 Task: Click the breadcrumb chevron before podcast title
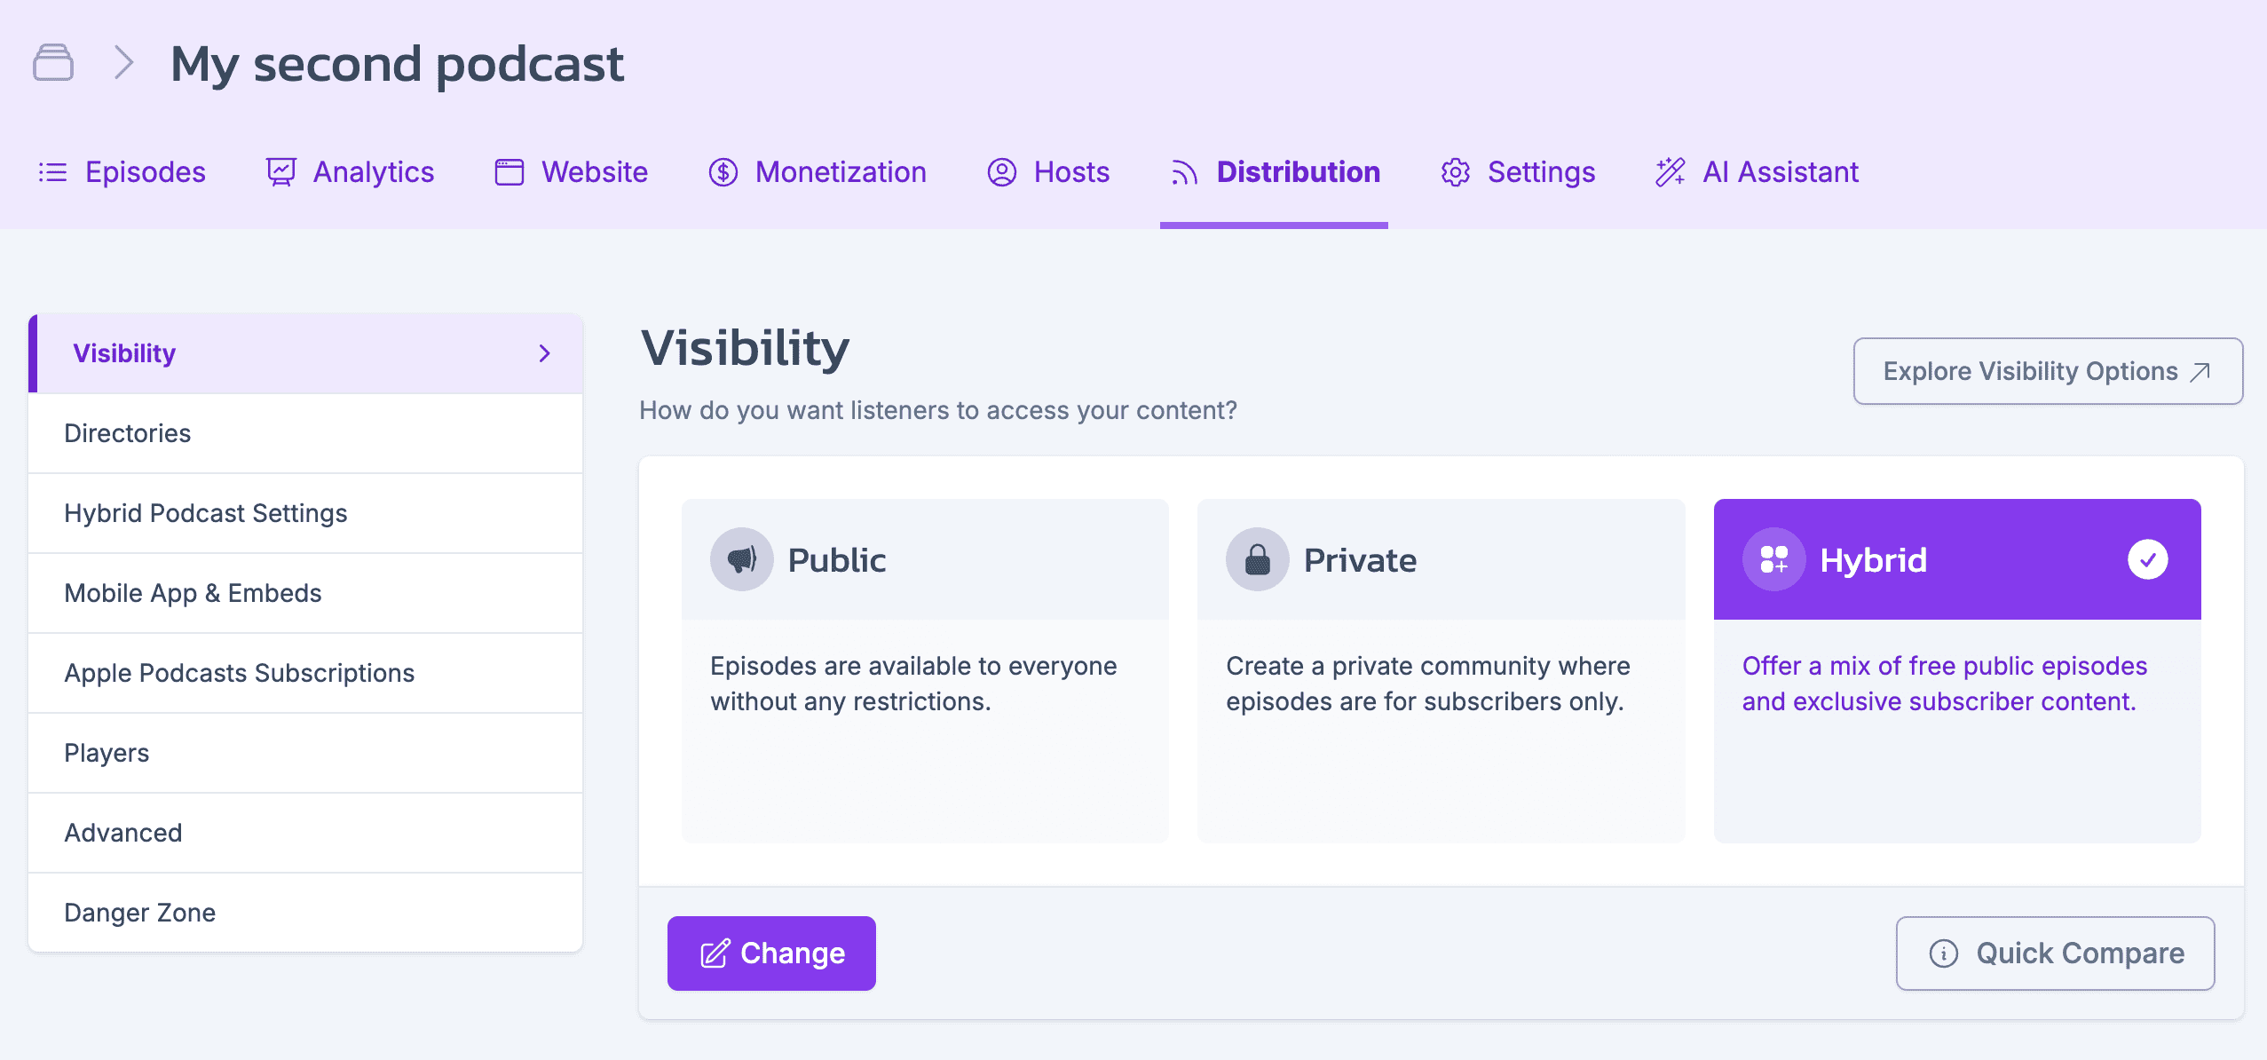tap(124, 63)
